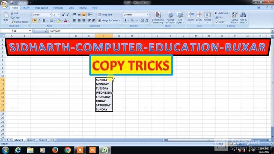274x154 pixels.
Task: Open the Calibri font name dropdown
Action: tap(50, 15)
